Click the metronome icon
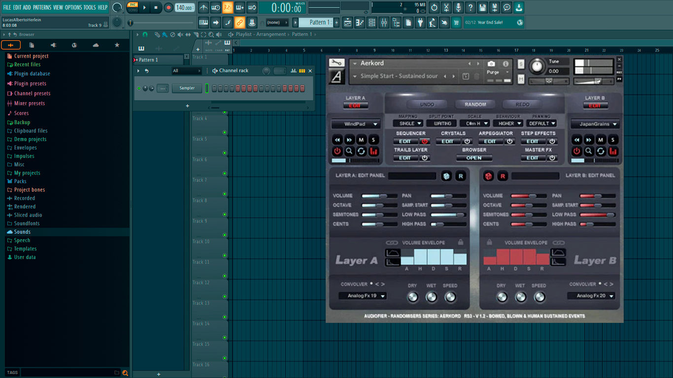This screenshot has height=378, width=673. (203, 7)
